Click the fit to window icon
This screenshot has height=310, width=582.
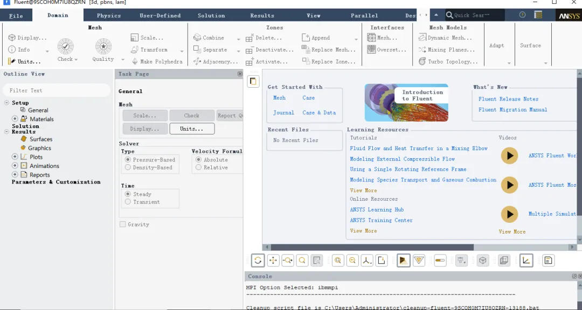click(x=338, y=260)
